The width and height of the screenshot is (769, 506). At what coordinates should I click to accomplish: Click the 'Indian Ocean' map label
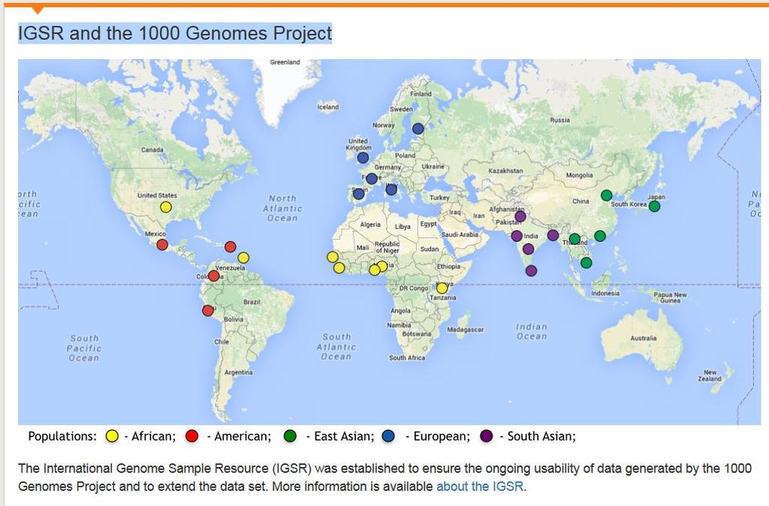pyautogui.click(x=531, y=331)
